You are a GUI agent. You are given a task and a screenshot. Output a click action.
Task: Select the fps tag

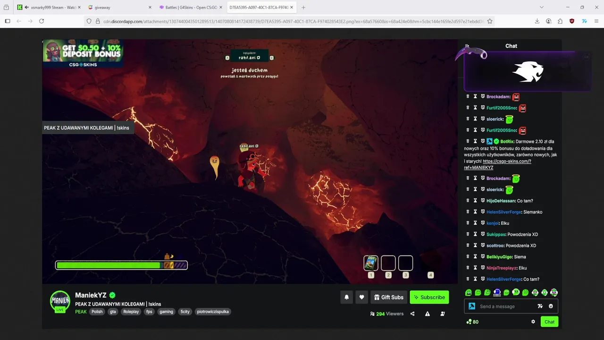click(x=149, y=312)
